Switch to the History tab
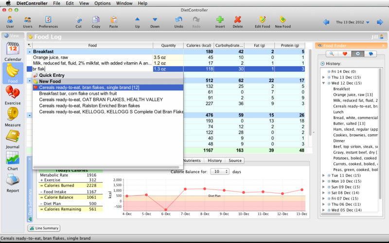The height and width of the screenshot is (243, 389). [214, 160]
